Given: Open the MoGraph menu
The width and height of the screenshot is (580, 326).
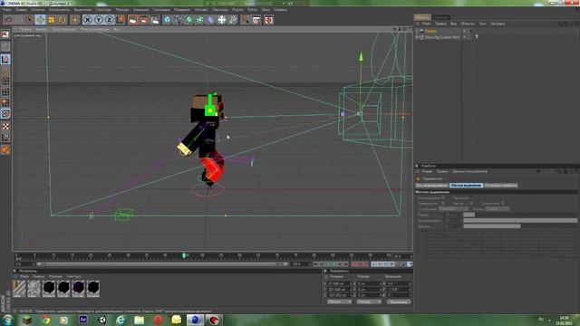Looking at the screenshot, I should [x=201, y=10].
